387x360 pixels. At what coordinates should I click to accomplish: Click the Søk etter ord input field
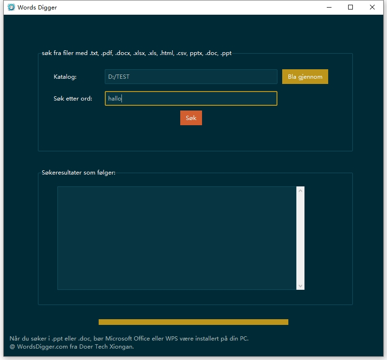[x=191, y=99]
